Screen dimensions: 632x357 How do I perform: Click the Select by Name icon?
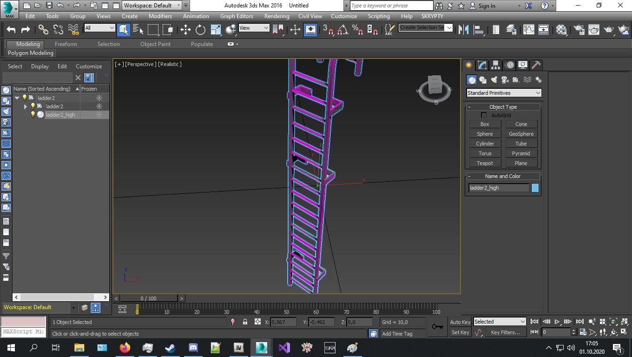coord(138,29)
